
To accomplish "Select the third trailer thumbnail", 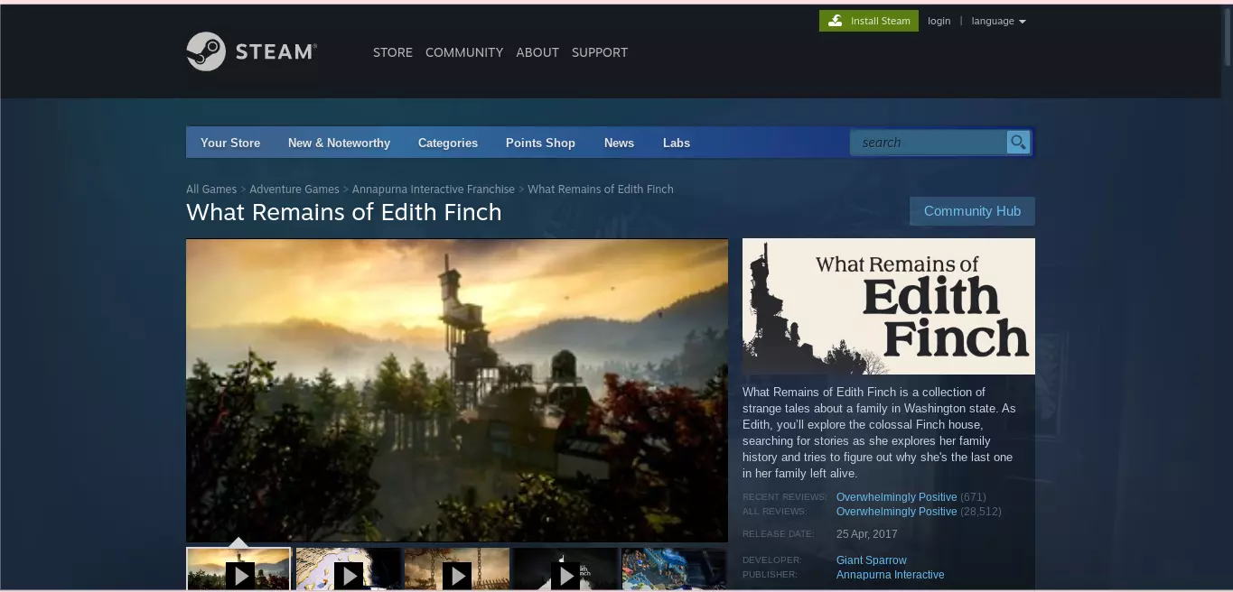I will 456,569.
